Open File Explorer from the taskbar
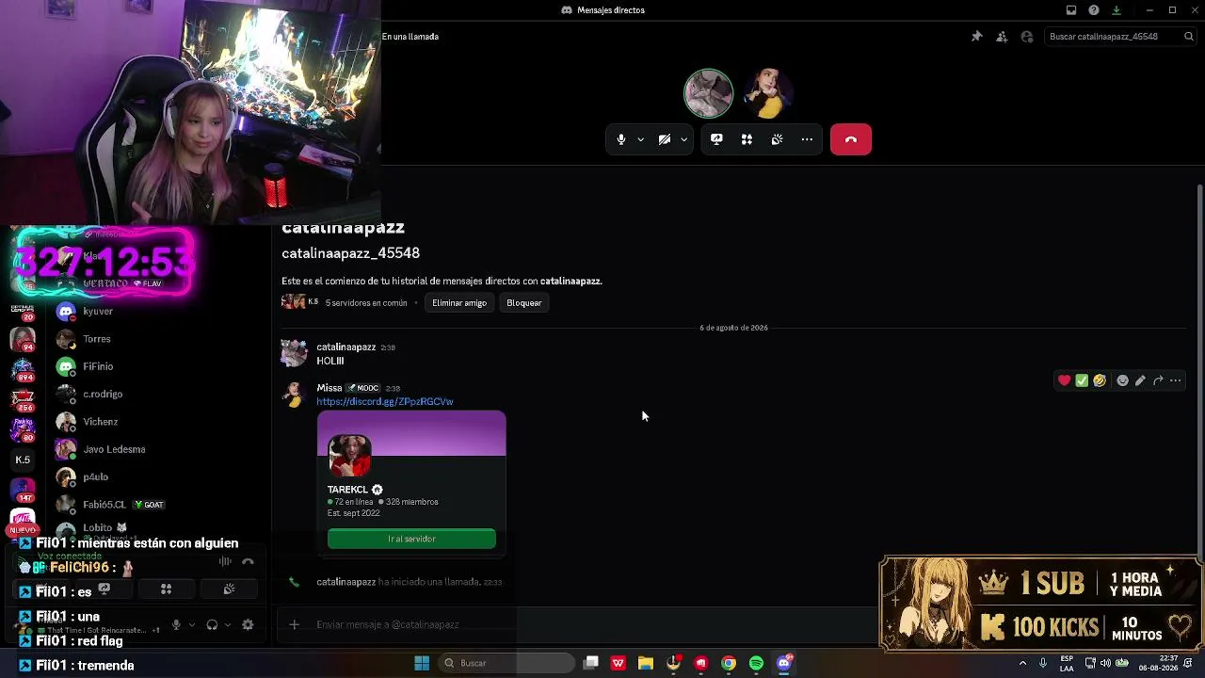Screen dimensions: 1205x678 pos(645,663)
